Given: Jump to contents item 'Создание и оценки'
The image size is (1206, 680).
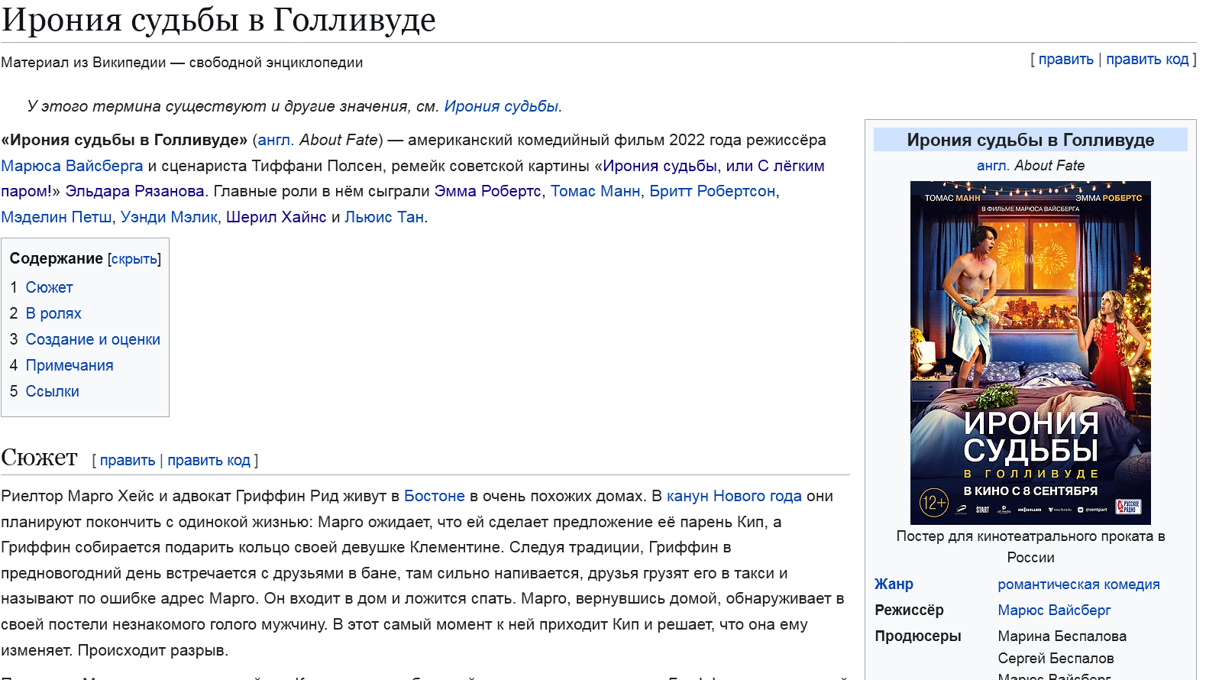Looking at the screenshot, I should pos(93,339).
